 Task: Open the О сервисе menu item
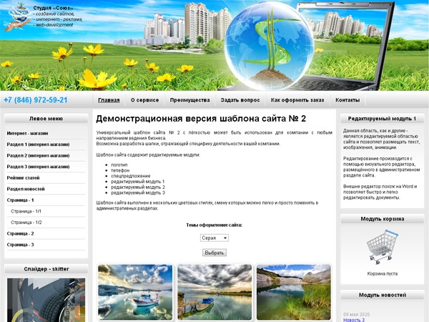(x=144, y=100)
